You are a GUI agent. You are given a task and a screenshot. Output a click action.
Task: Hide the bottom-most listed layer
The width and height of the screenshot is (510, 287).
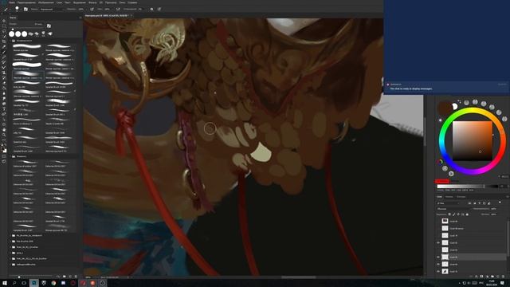pyautogui.click(x=438, y=271)
